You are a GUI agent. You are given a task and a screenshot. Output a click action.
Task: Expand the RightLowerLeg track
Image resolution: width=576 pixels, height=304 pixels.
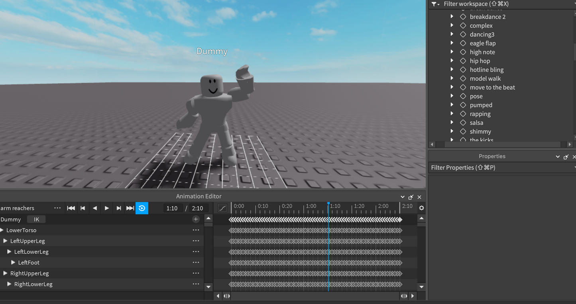[9, 284]
